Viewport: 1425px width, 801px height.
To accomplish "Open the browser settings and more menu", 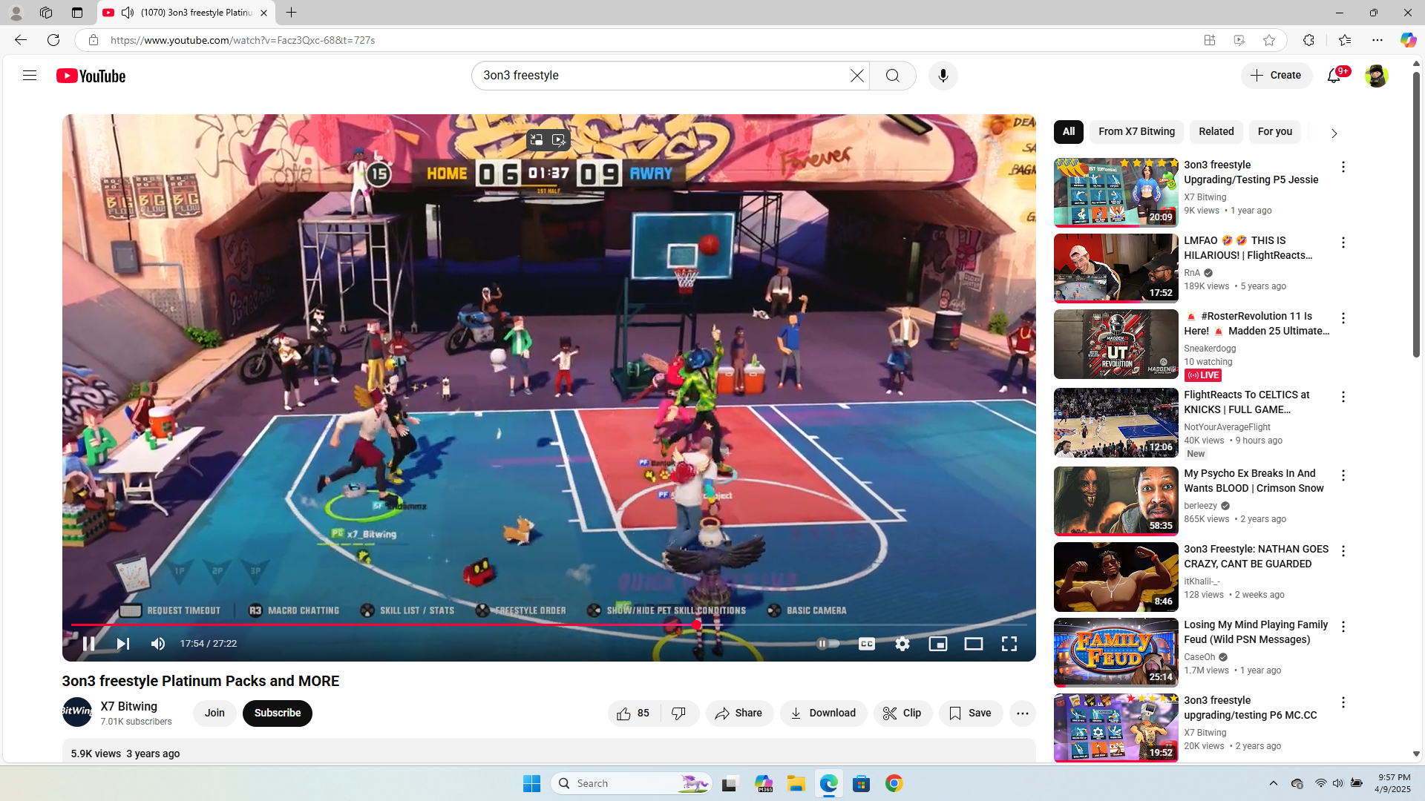I will [1377, 40].
